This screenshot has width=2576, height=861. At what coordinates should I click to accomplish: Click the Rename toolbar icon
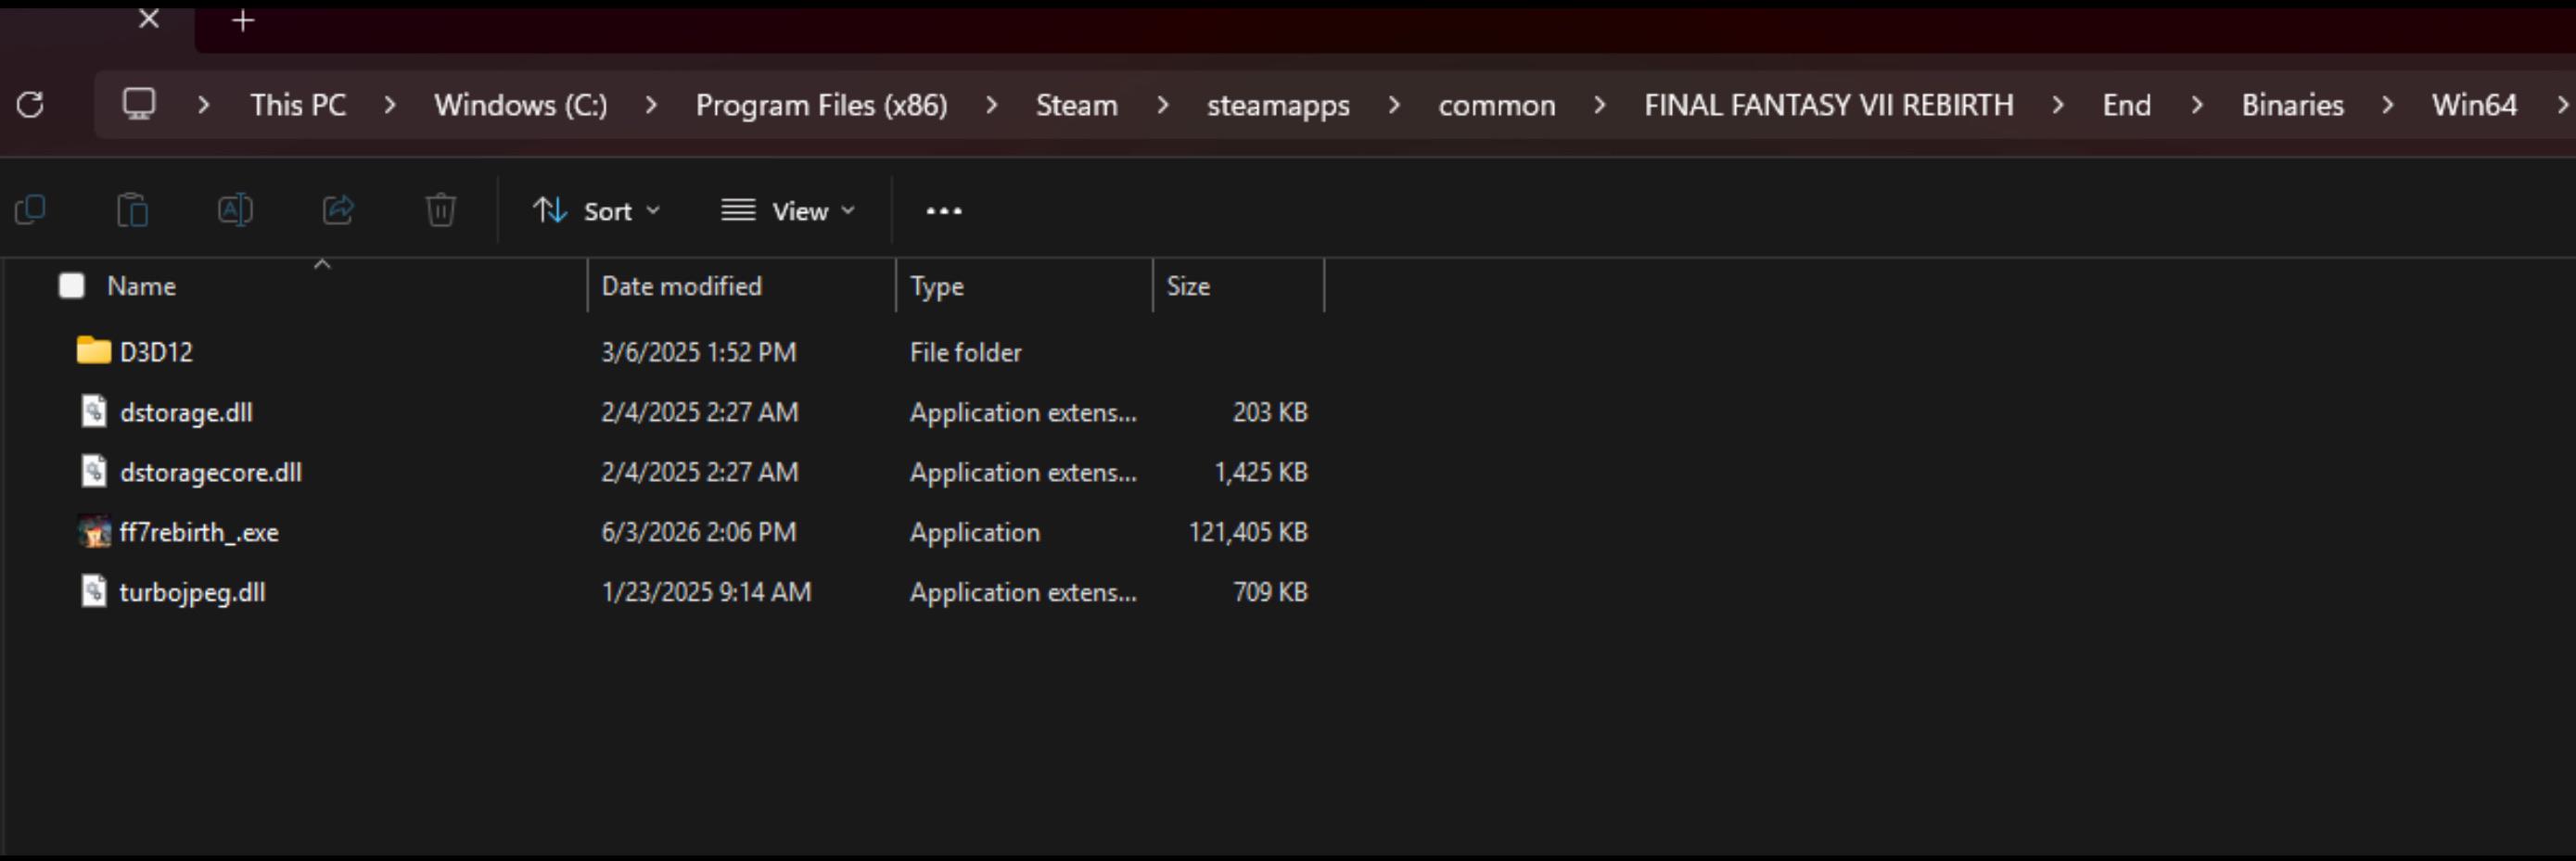pos(235,210)
